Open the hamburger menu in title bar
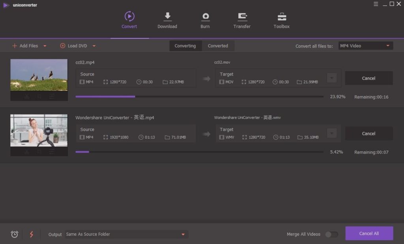 pos(376,4)
